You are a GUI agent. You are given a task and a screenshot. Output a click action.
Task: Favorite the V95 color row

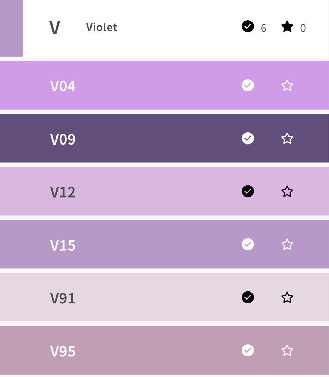click(287, 350)
